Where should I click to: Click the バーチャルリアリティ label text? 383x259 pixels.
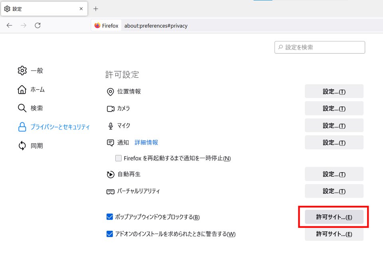[138, 191]
